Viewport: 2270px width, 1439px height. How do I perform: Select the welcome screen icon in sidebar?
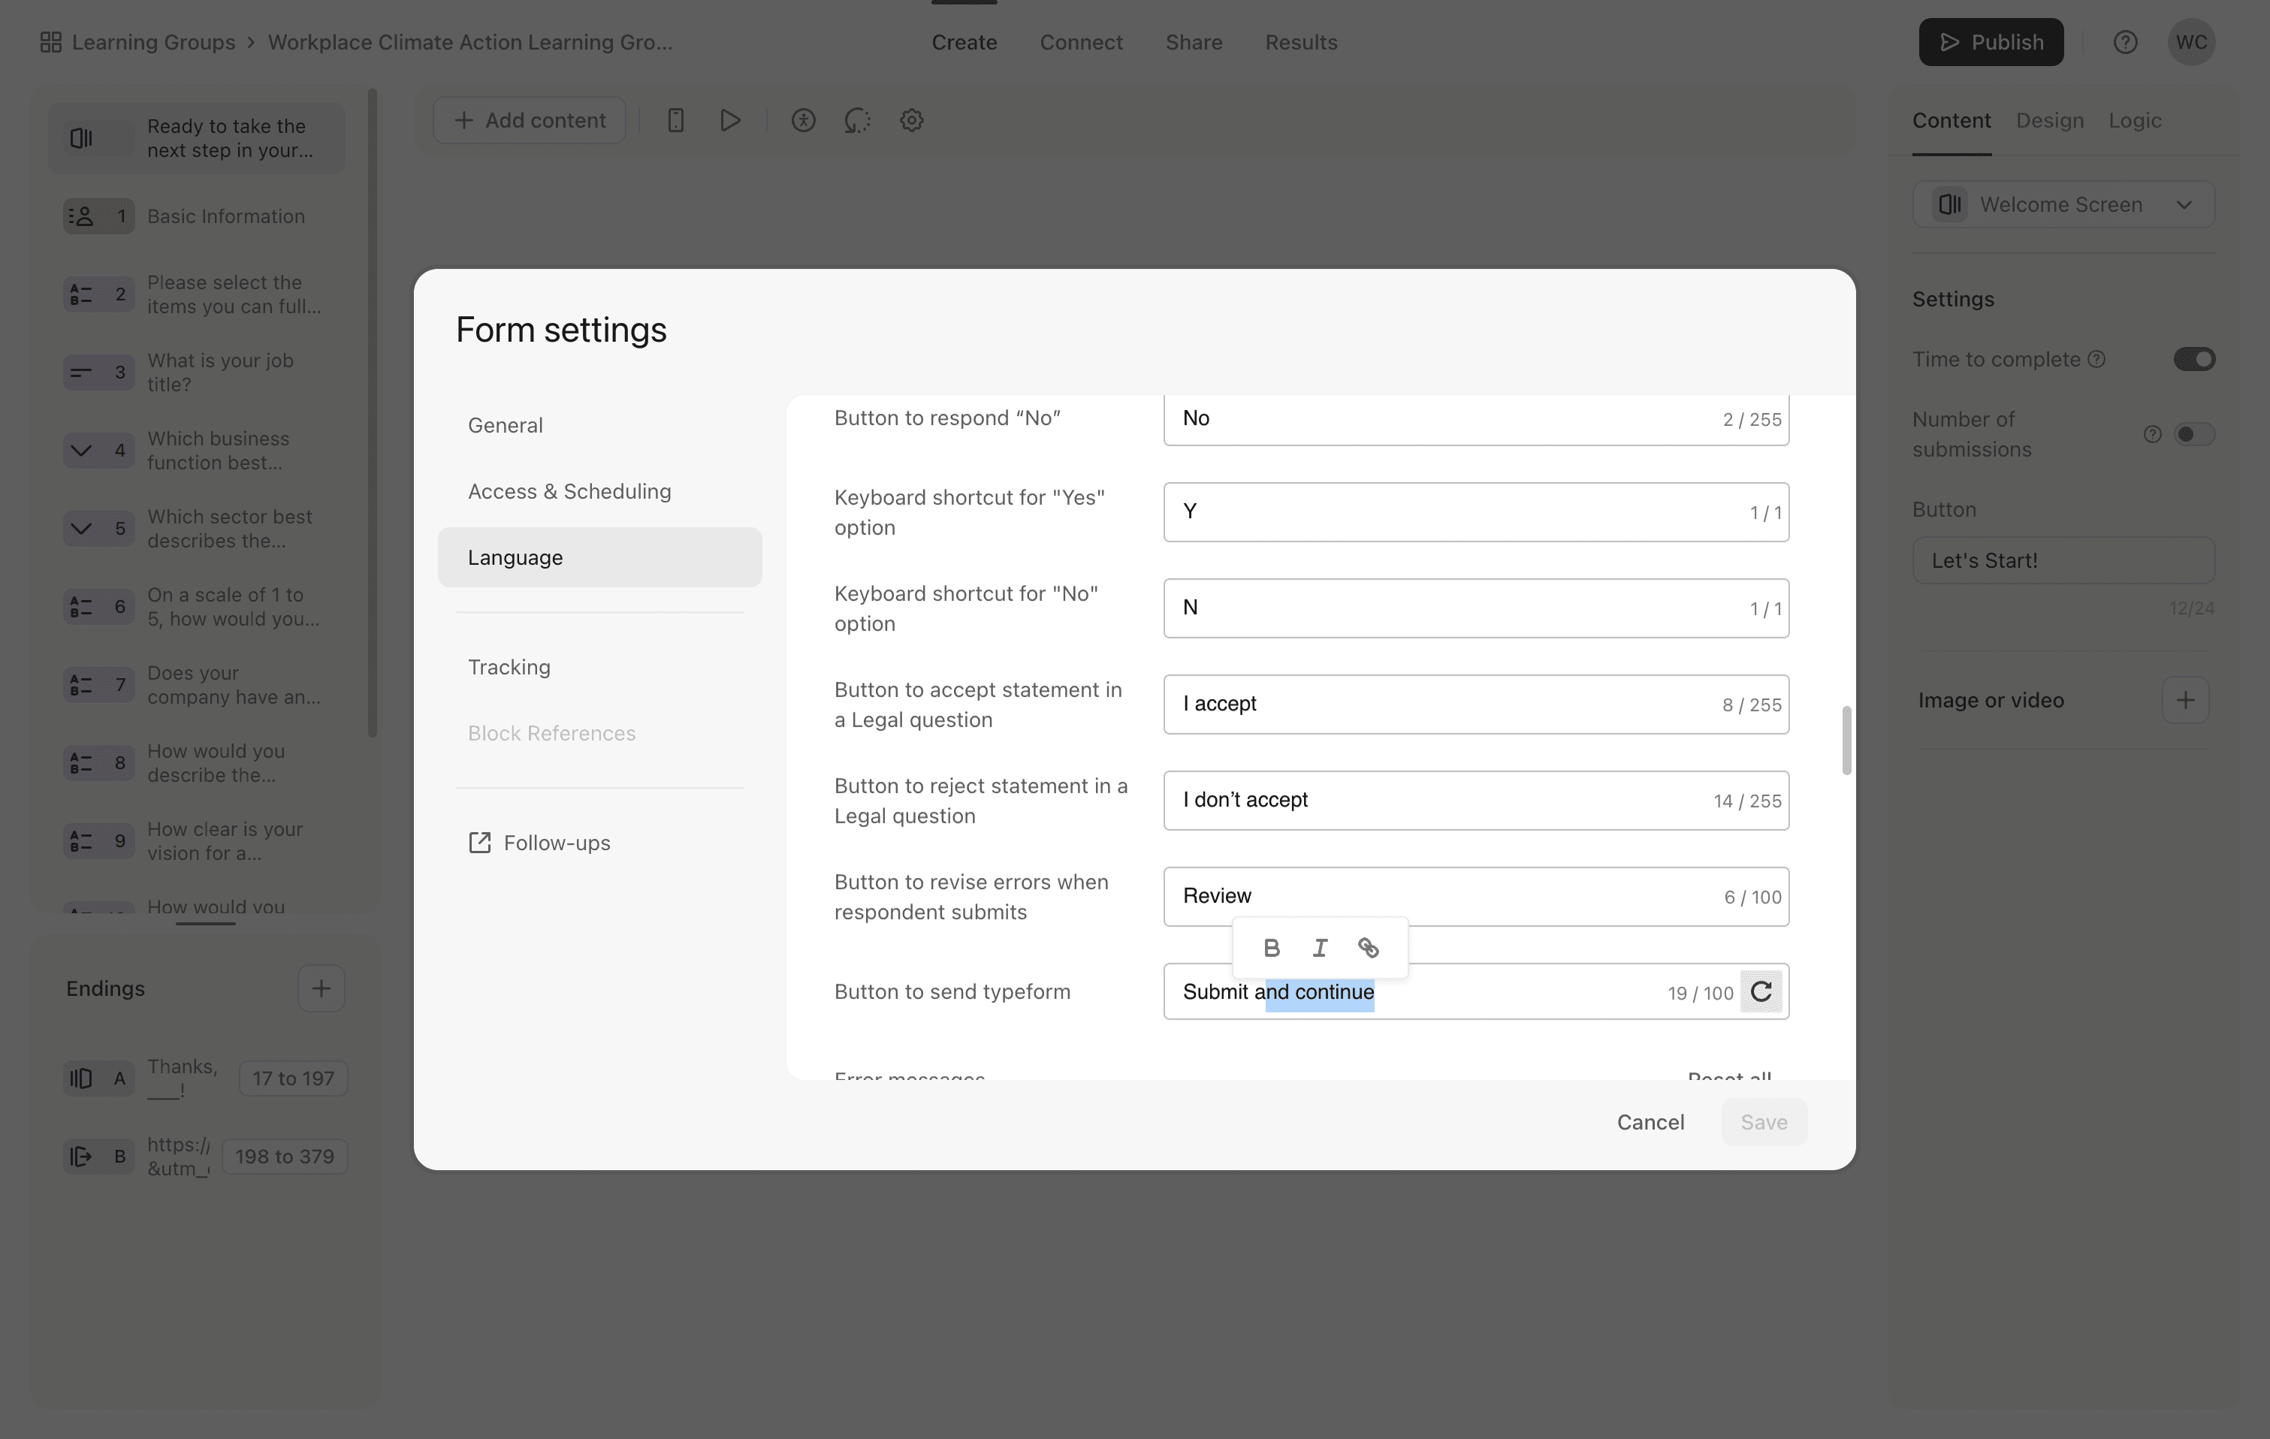click(x=82, y=138)
